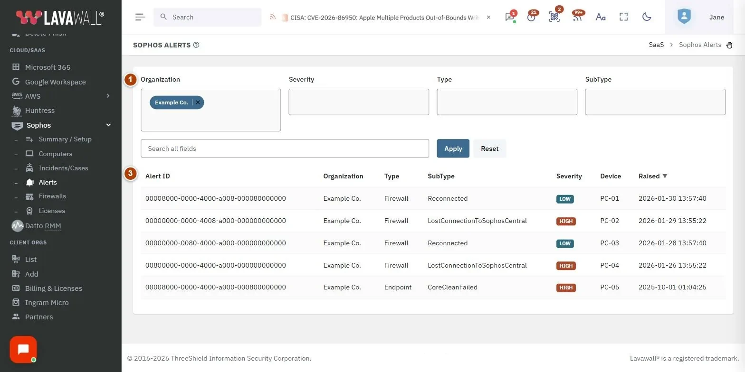Screen dimensions: 745x372
Task: Open Microsoft 365 in sidebar
Action: pos(48,67)
